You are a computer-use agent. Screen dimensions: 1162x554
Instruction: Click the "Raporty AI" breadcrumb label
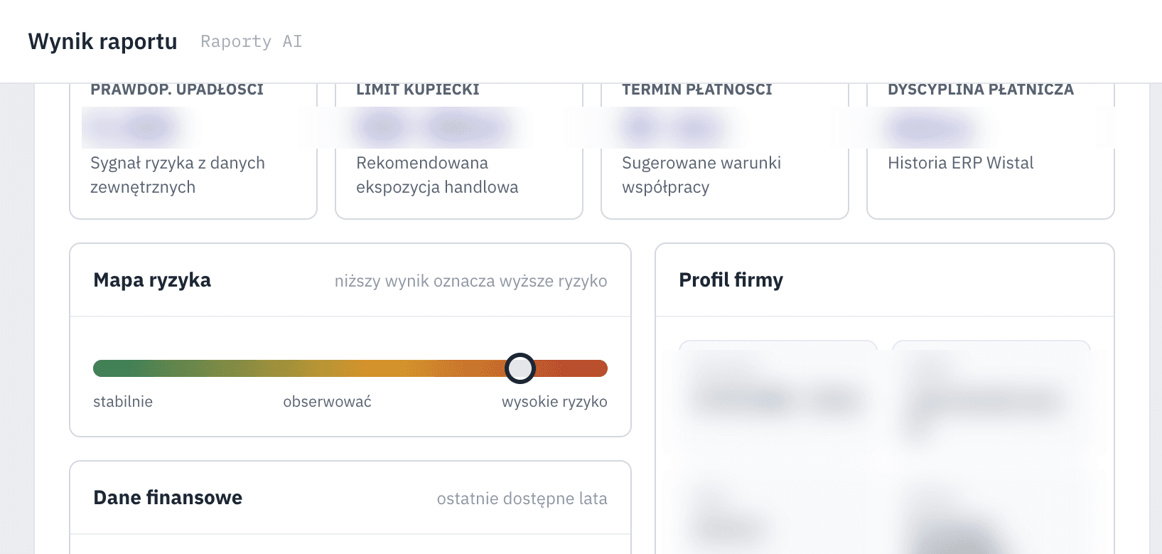[251, 41]
